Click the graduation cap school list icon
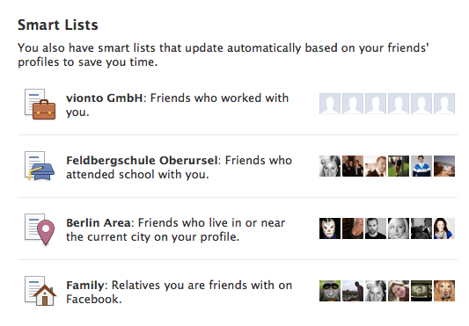The height and width of the screenshot is (326, 469). [x=40, y=166]
